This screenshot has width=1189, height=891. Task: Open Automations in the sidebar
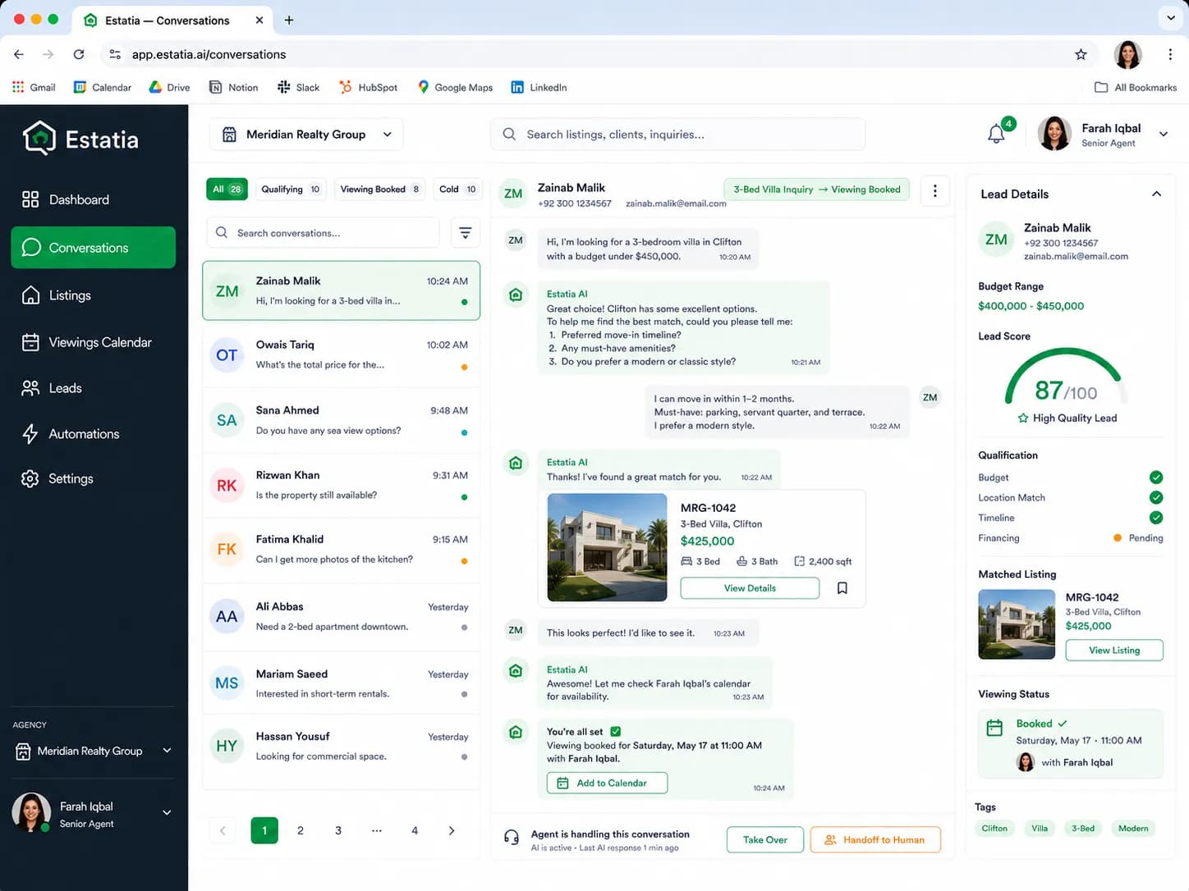tap(94, 434)
